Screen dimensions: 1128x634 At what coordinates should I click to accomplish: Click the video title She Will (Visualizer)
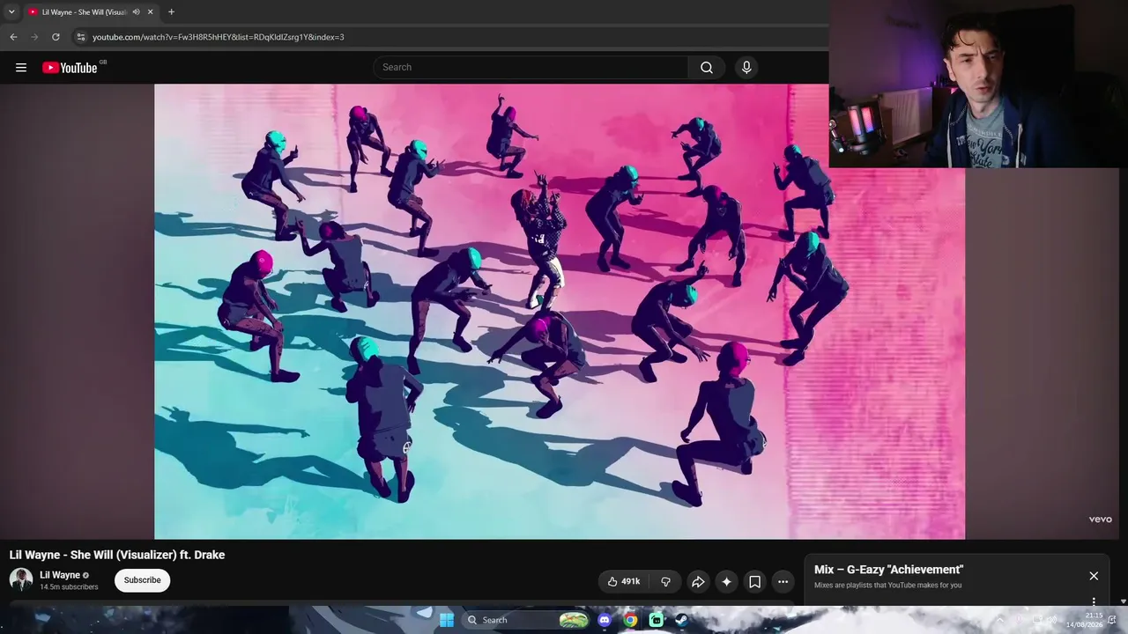click(x=117, y=555)
